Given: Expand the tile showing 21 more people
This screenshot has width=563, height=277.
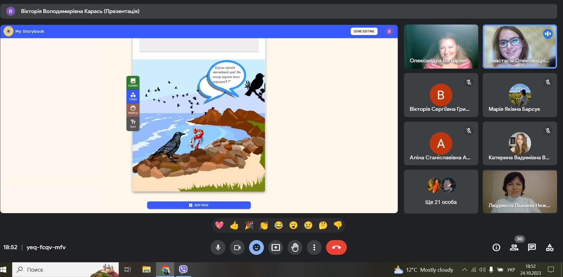Looking at the screenshot, I should coord(441,191).
